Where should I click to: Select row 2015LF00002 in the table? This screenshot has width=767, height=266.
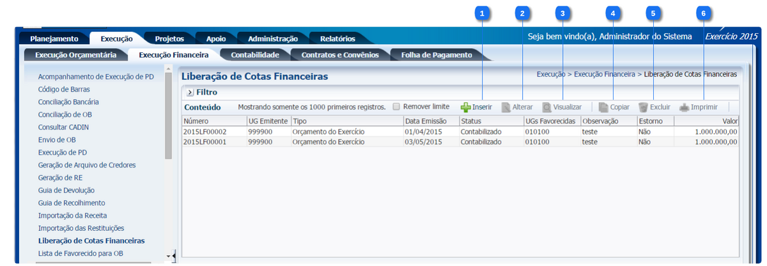click(x=205, y=131)
